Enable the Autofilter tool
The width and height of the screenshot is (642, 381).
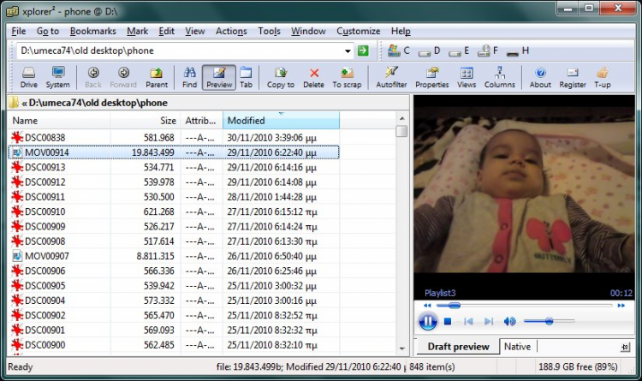coord(391,77)
